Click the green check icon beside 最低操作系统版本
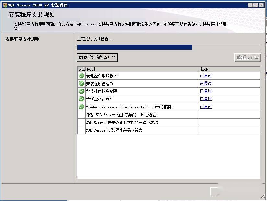 tap(81, 76)
